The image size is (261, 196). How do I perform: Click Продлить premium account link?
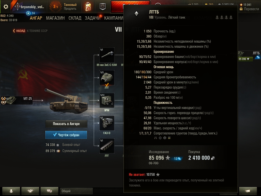(70, 9)
